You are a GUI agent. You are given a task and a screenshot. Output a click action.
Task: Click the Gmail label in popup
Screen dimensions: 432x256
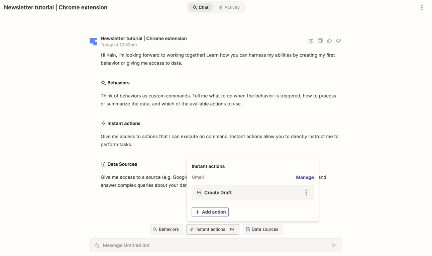[x=198, y=177]
